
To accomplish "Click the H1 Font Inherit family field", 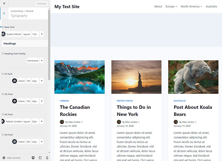I will [x=21, y=81].
